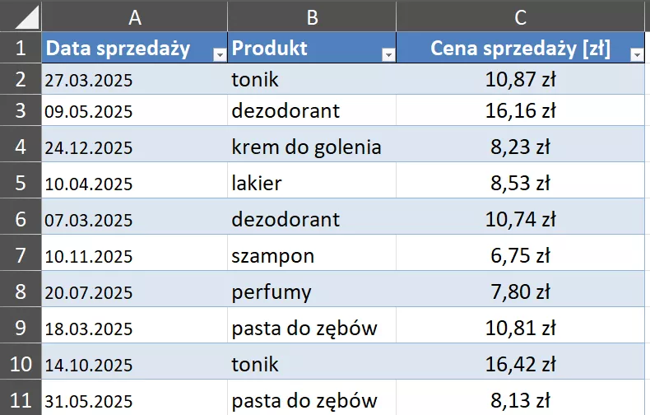Click row header number 4

pos(21,147)
